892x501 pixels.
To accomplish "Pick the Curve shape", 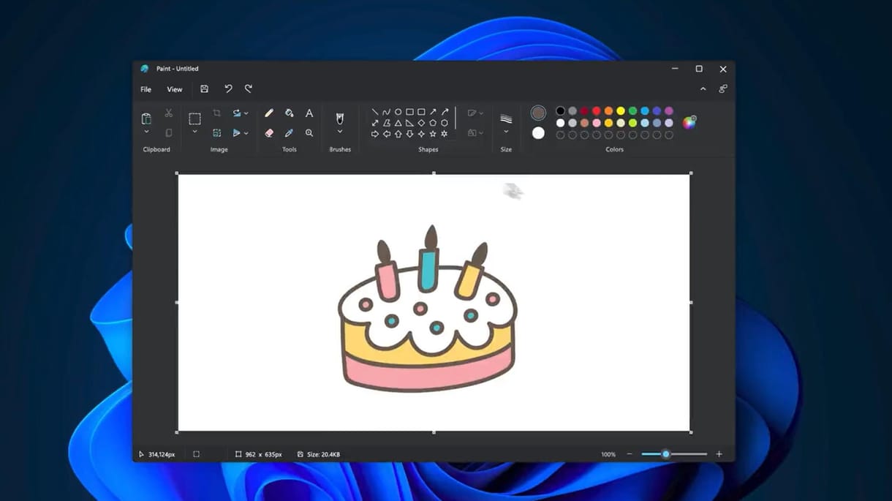I will click(x=387, y=112).
